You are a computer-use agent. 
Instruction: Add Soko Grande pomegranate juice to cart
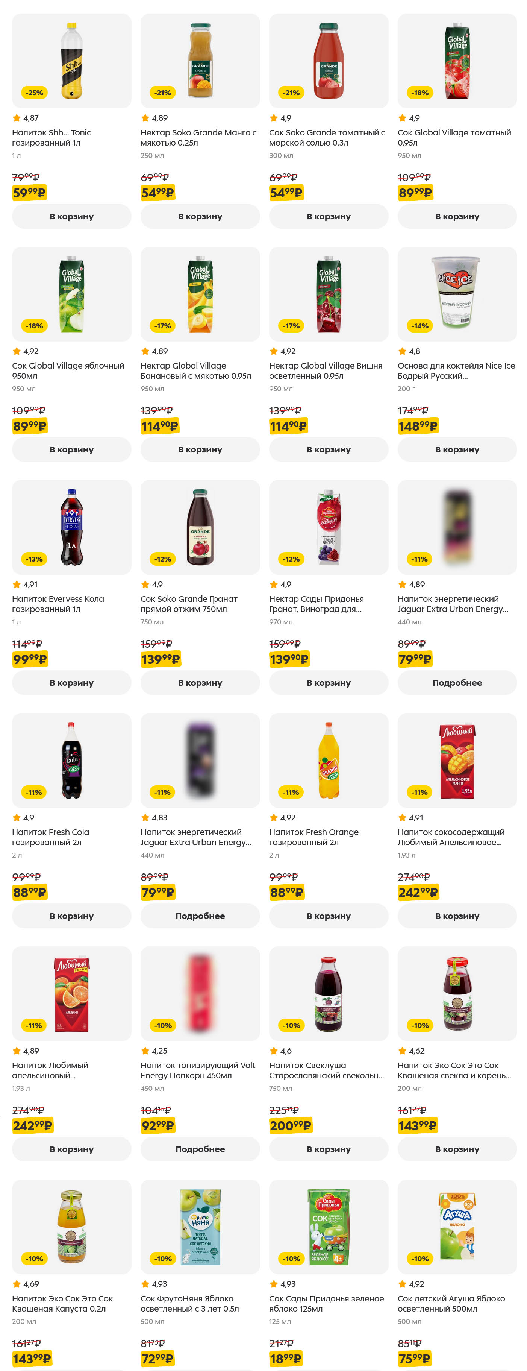coord(200,683)
